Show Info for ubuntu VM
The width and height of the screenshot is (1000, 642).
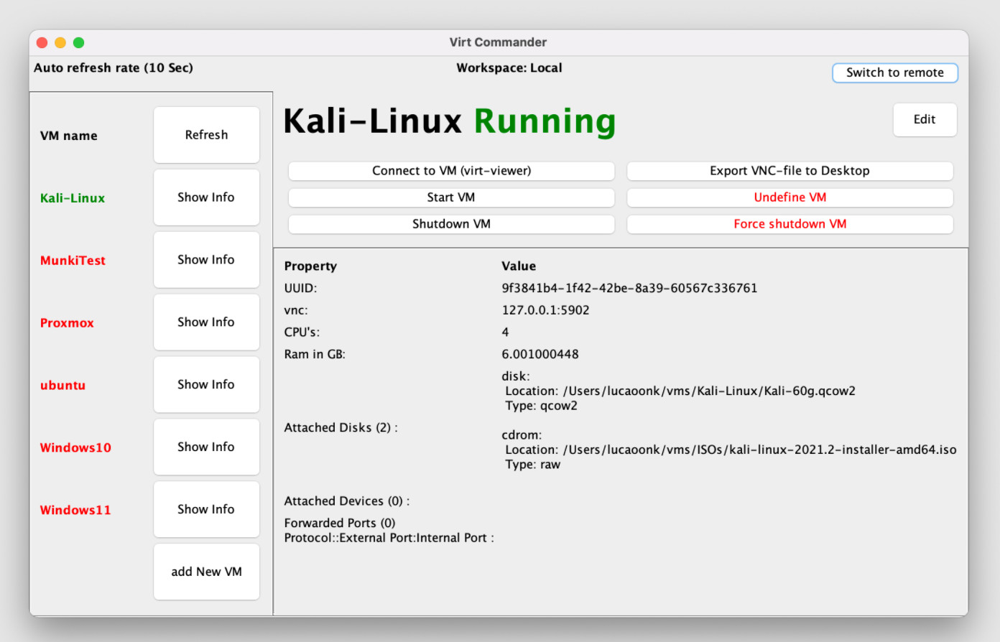(x=206, y=385)
